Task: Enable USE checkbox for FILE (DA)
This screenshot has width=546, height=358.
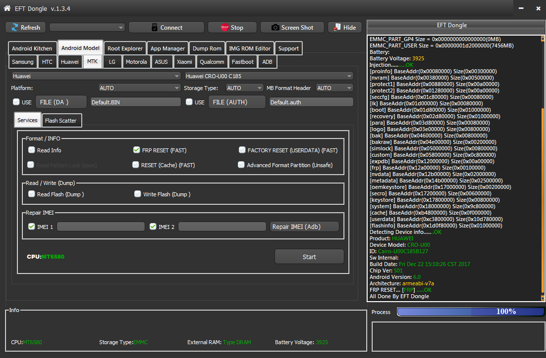Action: pyautogui.click(x=16, y=102)
